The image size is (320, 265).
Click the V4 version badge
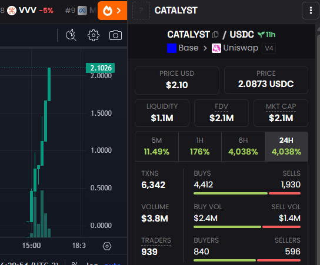click(x=269, y=48)
